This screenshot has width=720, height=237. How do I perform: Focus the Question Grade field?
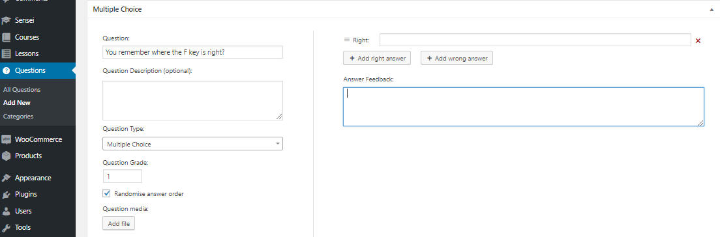(122, 176)
